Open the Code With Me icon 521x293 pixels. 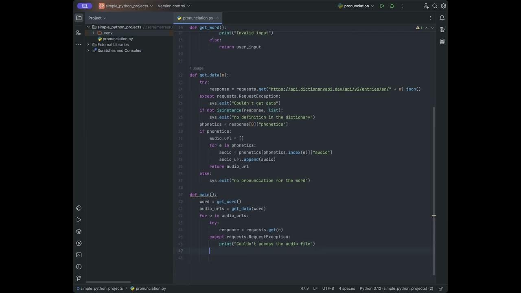[x=426, y=6]
